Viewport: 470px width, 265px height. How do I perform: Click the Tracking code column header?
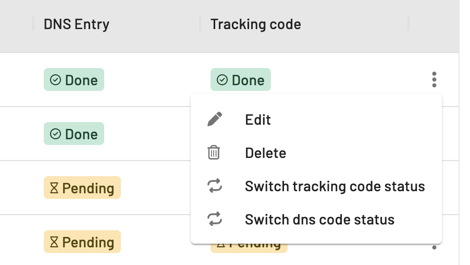(x=256, y=24)
